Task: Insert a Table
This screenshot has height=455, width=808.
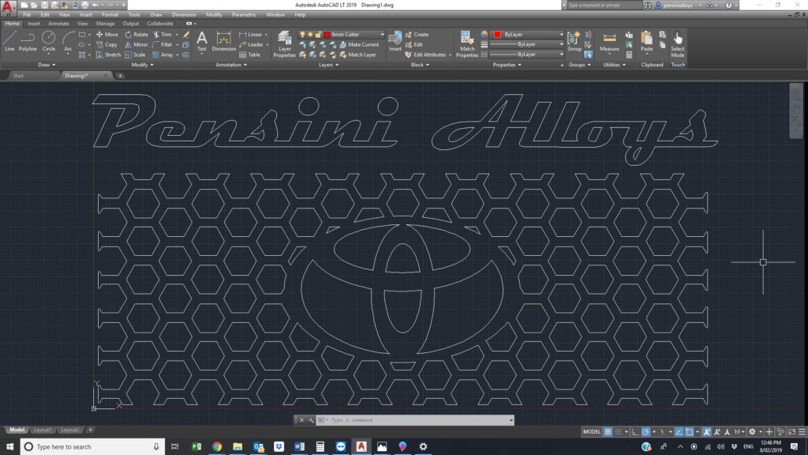Action: pos(250,55)
